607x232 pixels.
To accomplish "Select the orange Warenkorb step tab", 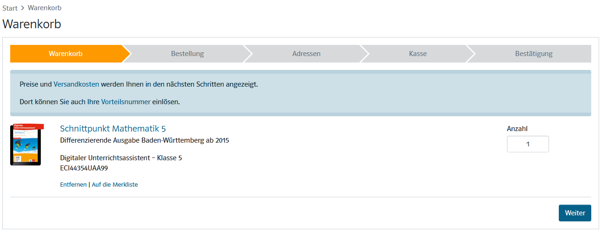I will coord(66,54).
